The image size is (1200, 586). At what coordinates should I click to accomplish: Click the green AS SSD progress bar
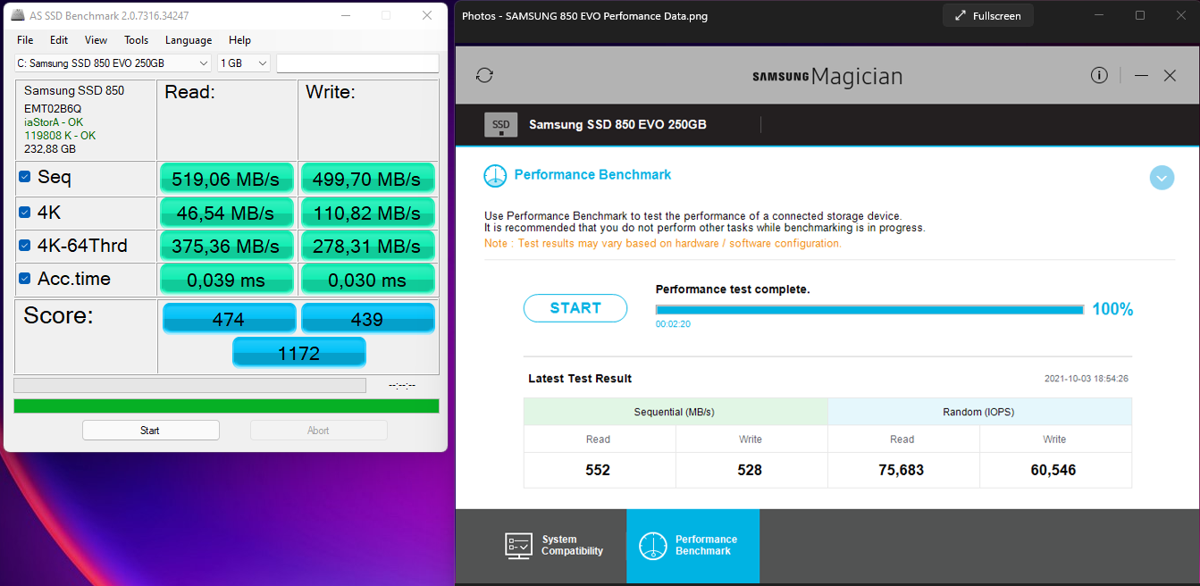tap(226, 406)
